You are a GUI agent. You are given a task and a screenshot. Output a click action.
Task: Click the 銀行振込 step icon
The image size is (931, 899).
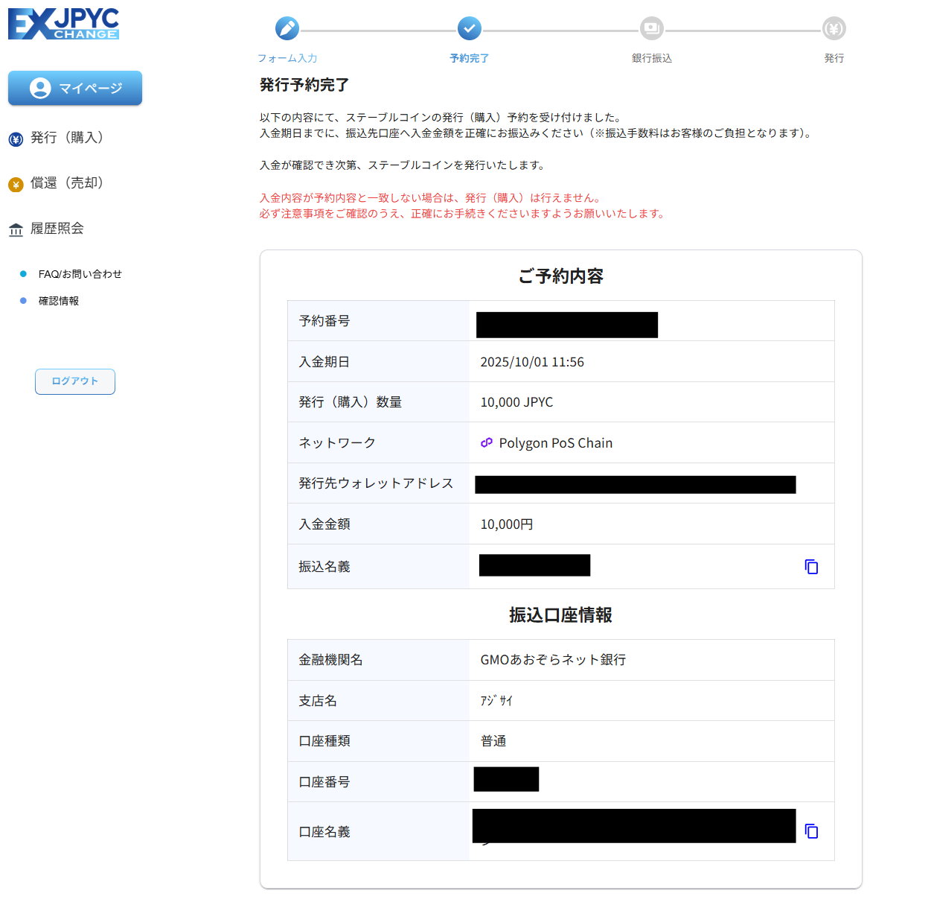tap(651, 28)
